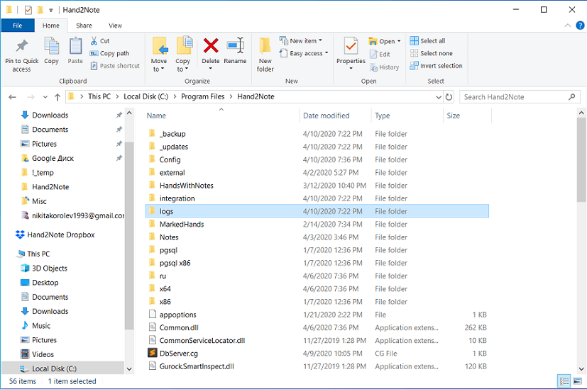Screen dimensions: 587x389
Task: Click the Edit ribbon button
Action: pos(380,54)
